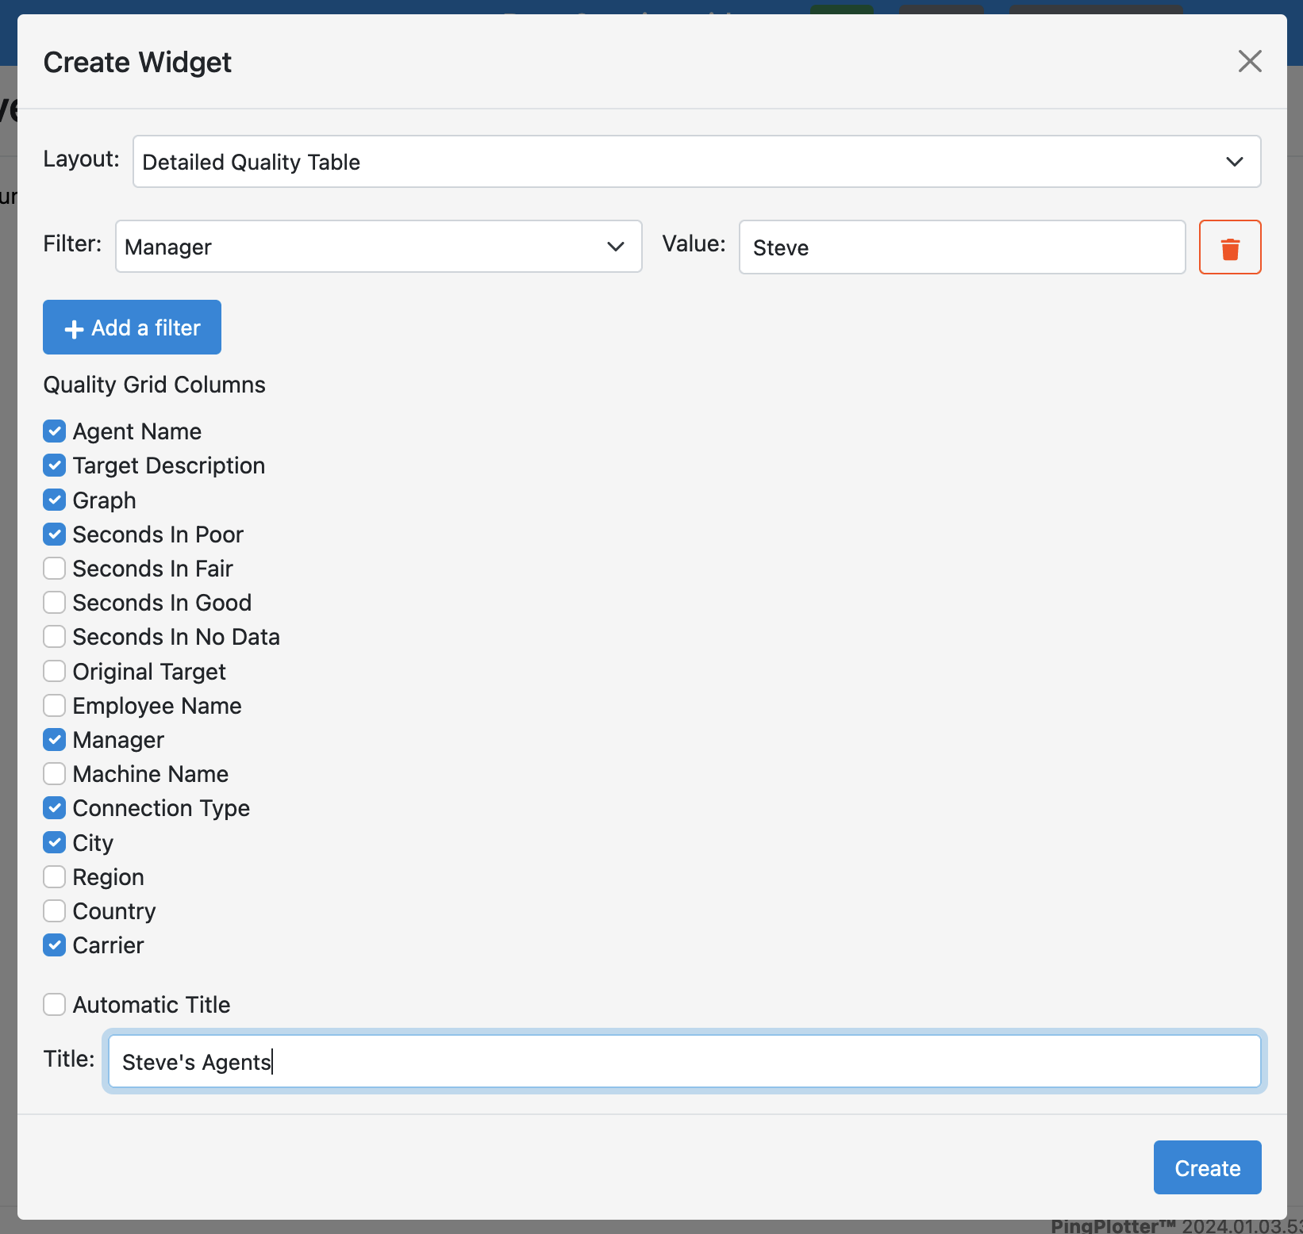Click the Filter dropdown arrow
This screenshot has height=1234, width=1303.
tap(616, 247)
